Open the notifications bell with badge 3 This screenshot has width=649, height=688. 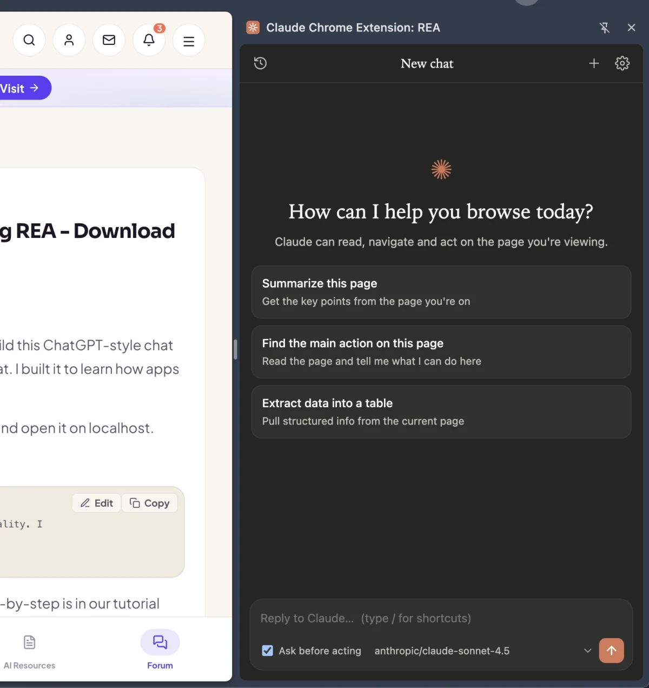pyautogui.click(x=149, y=40)
